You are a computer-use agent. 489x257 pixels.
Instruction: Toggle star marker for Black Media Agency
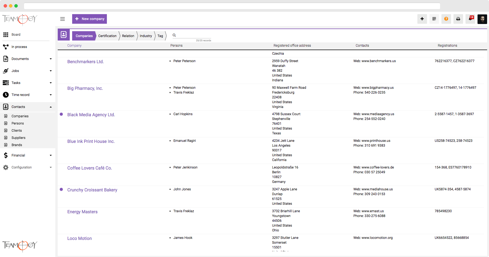(61, 114)
